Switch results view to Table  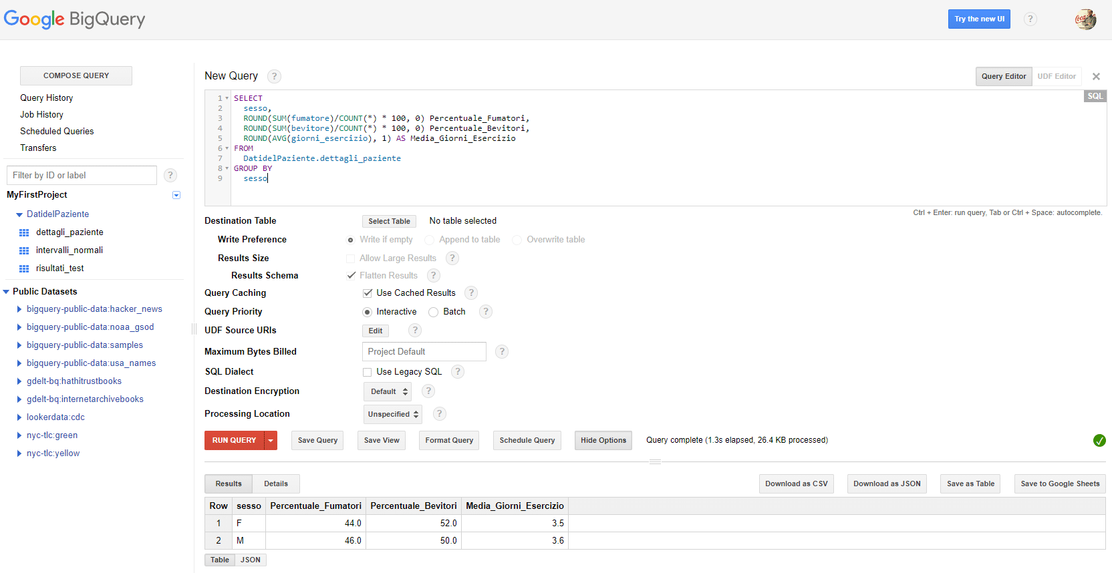point(220,560)
